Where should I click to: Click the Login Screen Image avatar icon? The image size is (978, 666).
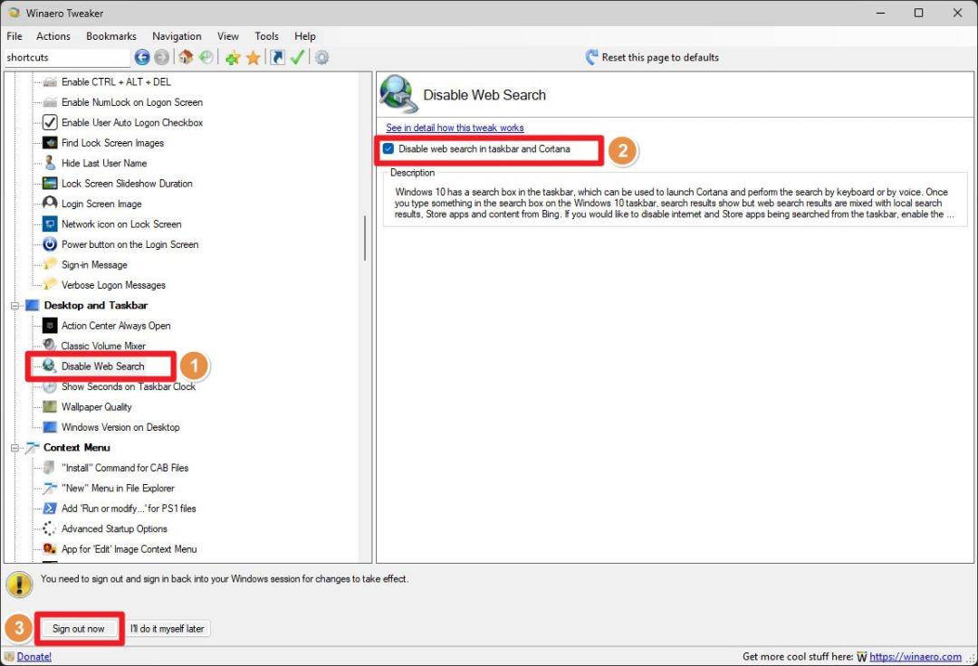click(50, 204)
